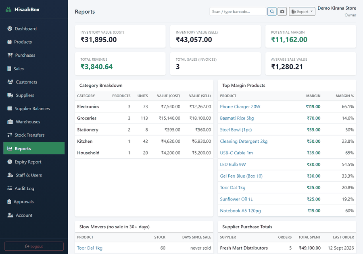Click the Account user icon
The width and height of the screenshot is (363, 254).
point(10,215)
